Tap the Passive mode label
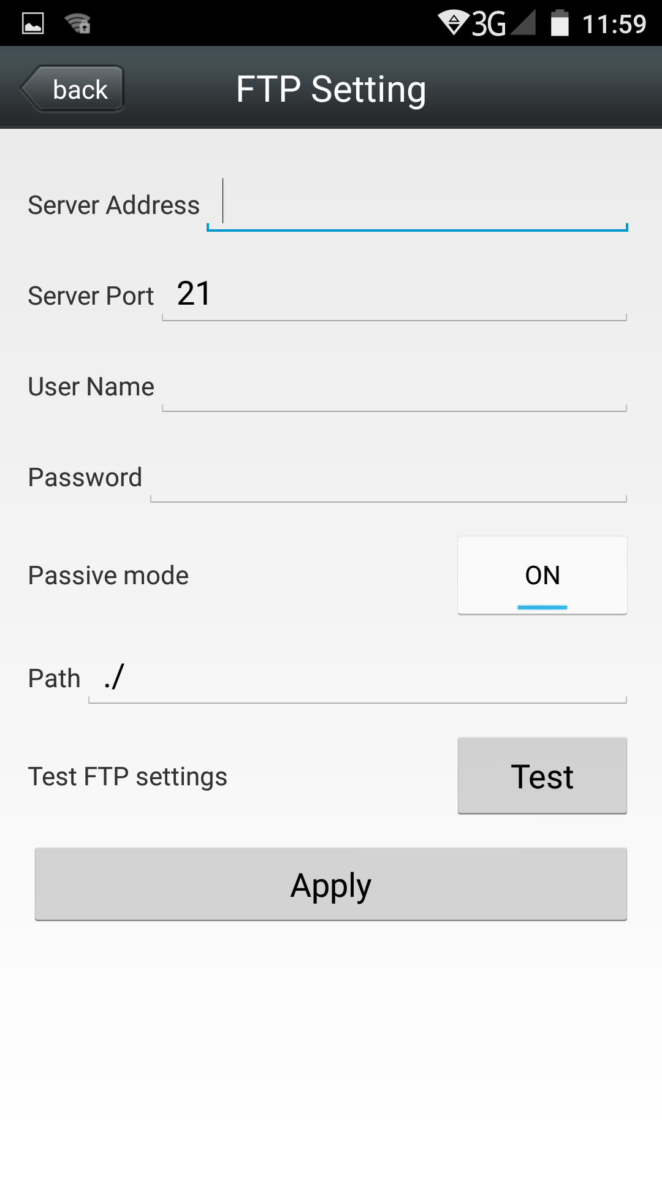 pyautogui.click(x=108, y=576)
